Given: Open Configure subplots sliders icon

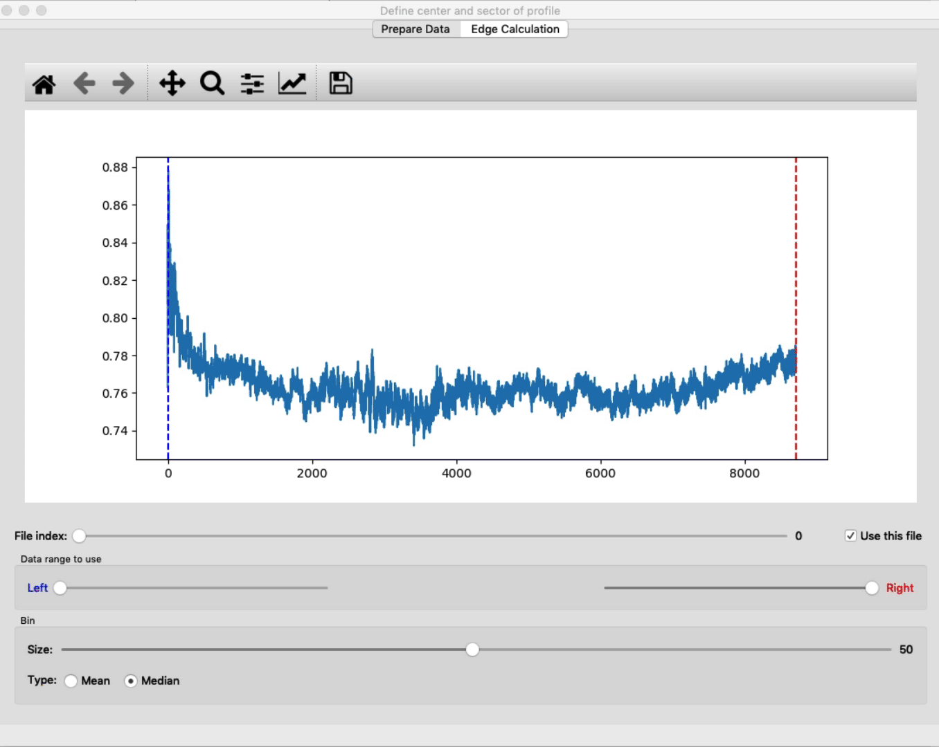Looking at the screenshot, I should pos(252,84).
